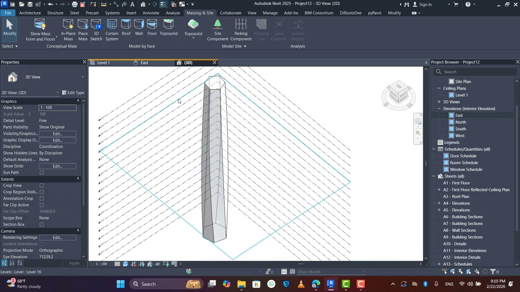Pick the Floor by face tool
Viewport: 520px width, 292px height.
[x=152, y=28]
